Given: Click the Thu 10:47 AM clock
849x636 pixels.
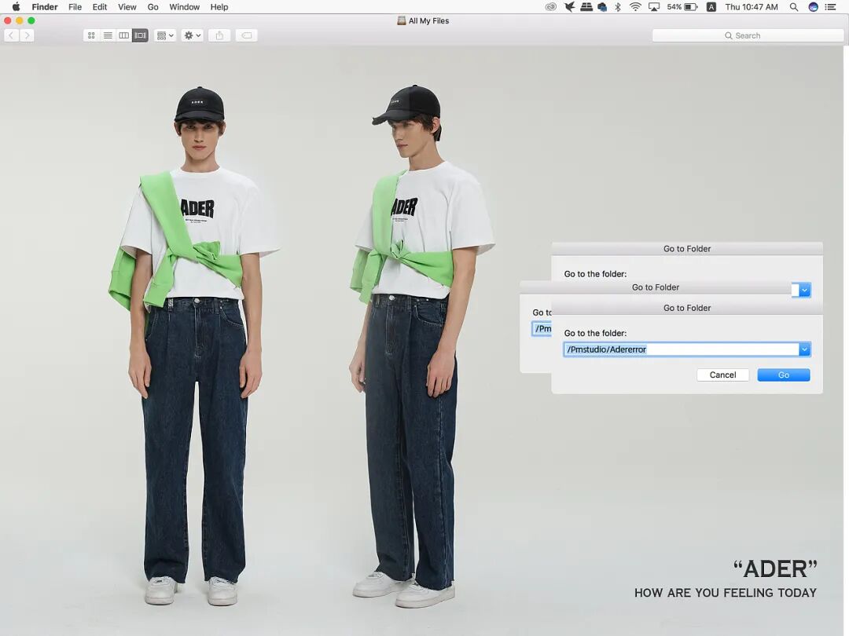Looking at the screenshot, I should click(752, 7).
